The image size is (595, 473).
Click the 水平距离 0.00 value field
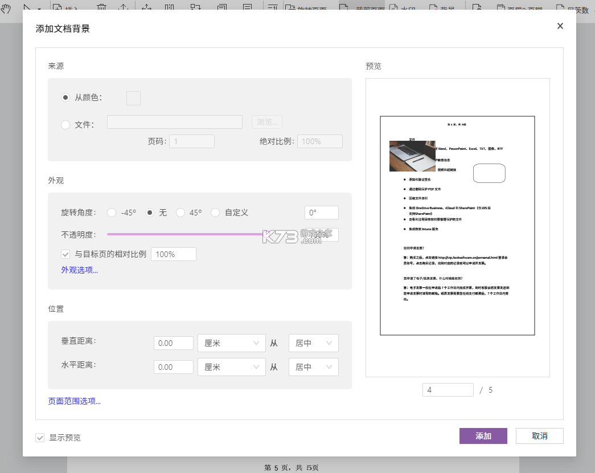tap(174, 367)
